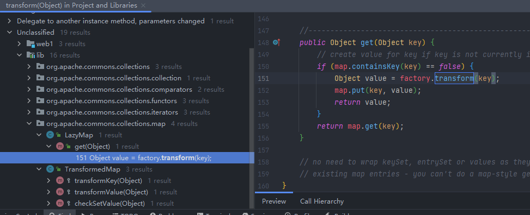Select the 'checkSetValue(Object)' row label
The width and height of the screenshot is (530, 215).
[109, 204]
